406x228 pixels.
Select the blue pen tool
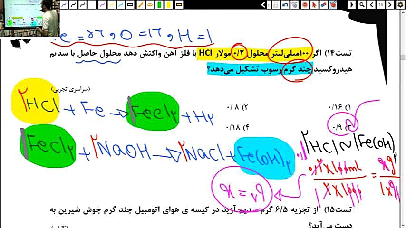[64, 5]
